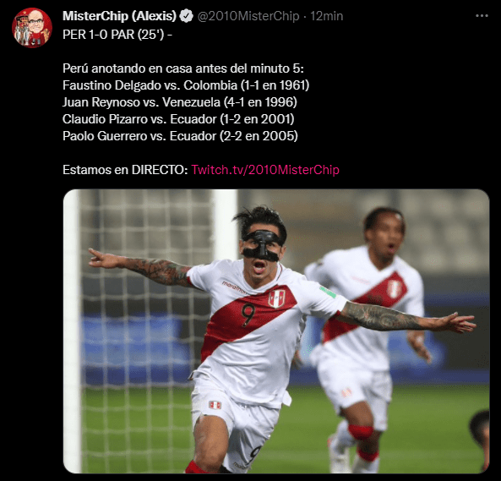Open the MisterChip (Alexis) display name
Screen dimensions: 501x481
click(x=119, y=16)
